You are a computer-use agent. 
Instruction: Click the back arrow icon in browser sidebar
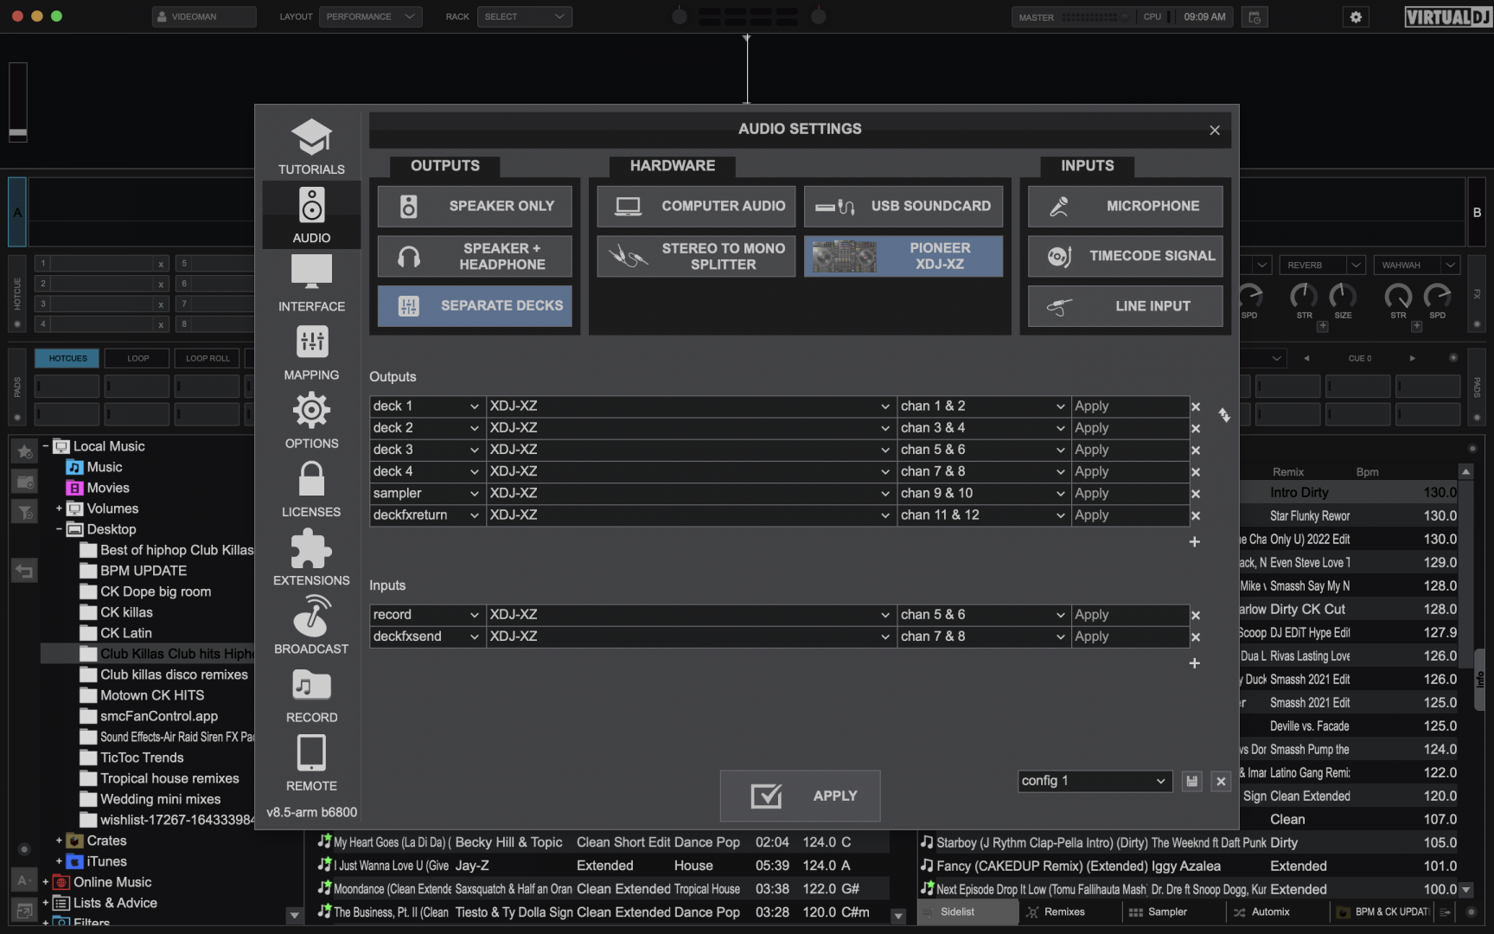(x=24, y=571)
